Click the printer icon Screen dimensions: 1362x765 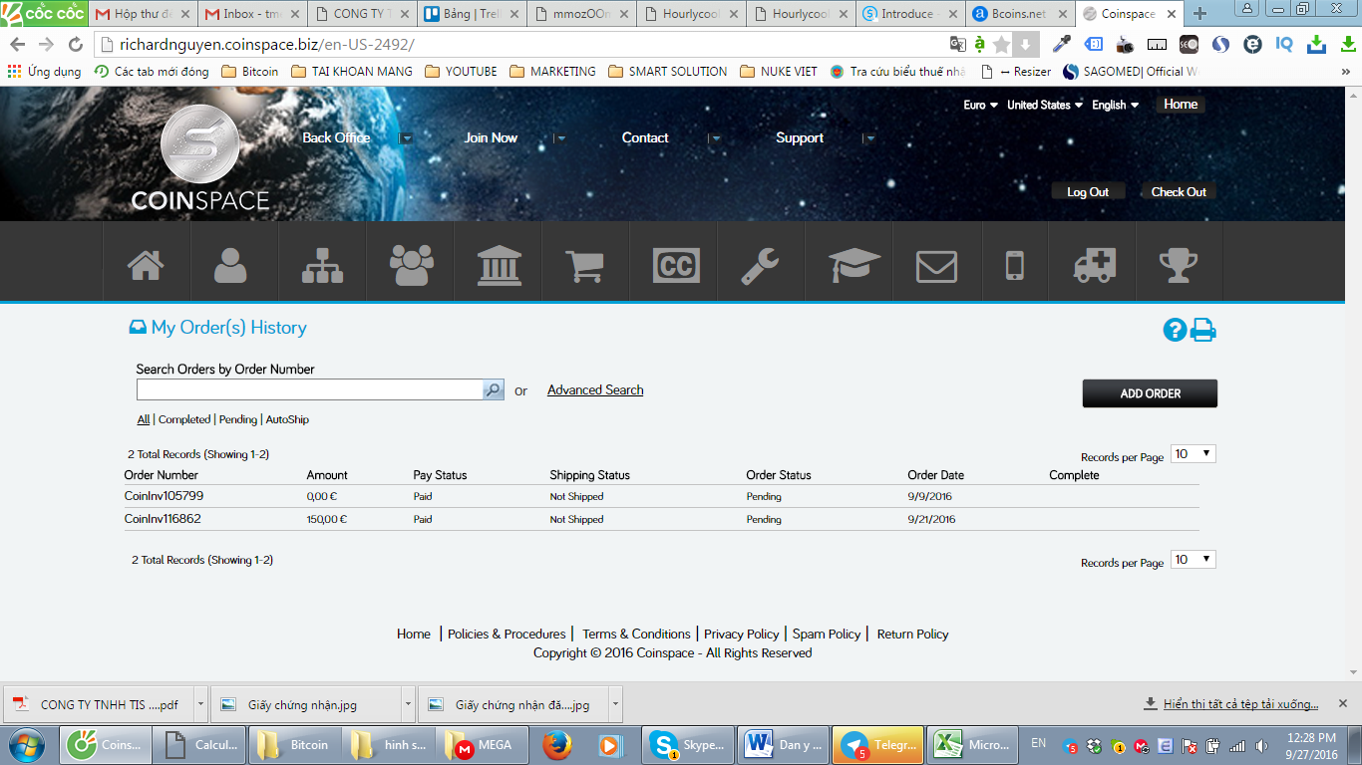click(1203, 330)
